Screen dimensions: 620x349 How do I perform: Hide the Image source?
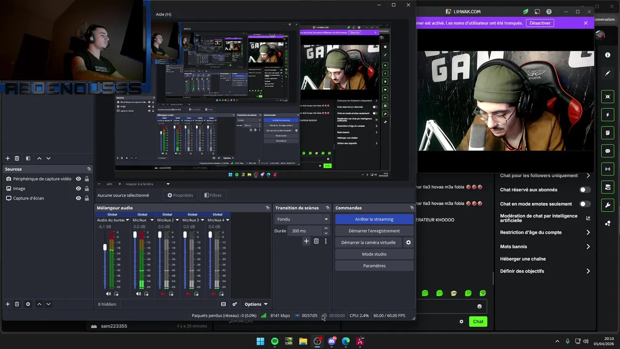click(x=78, y=189)
